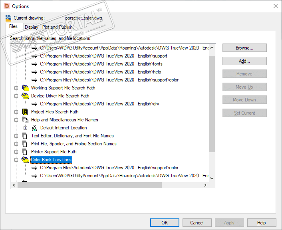The height and width of the screenshot is (230, 282).
Task: Expand Text Editor, Dictionary, and Font File Names
Action: click(x=16, y=136)
